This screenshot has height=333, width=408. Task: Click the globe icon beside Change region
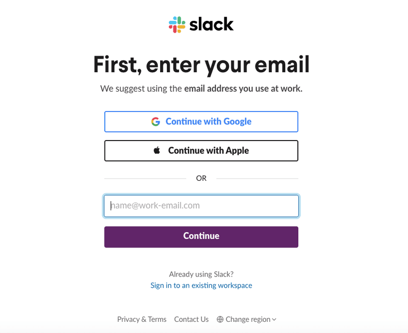(220, 319)
